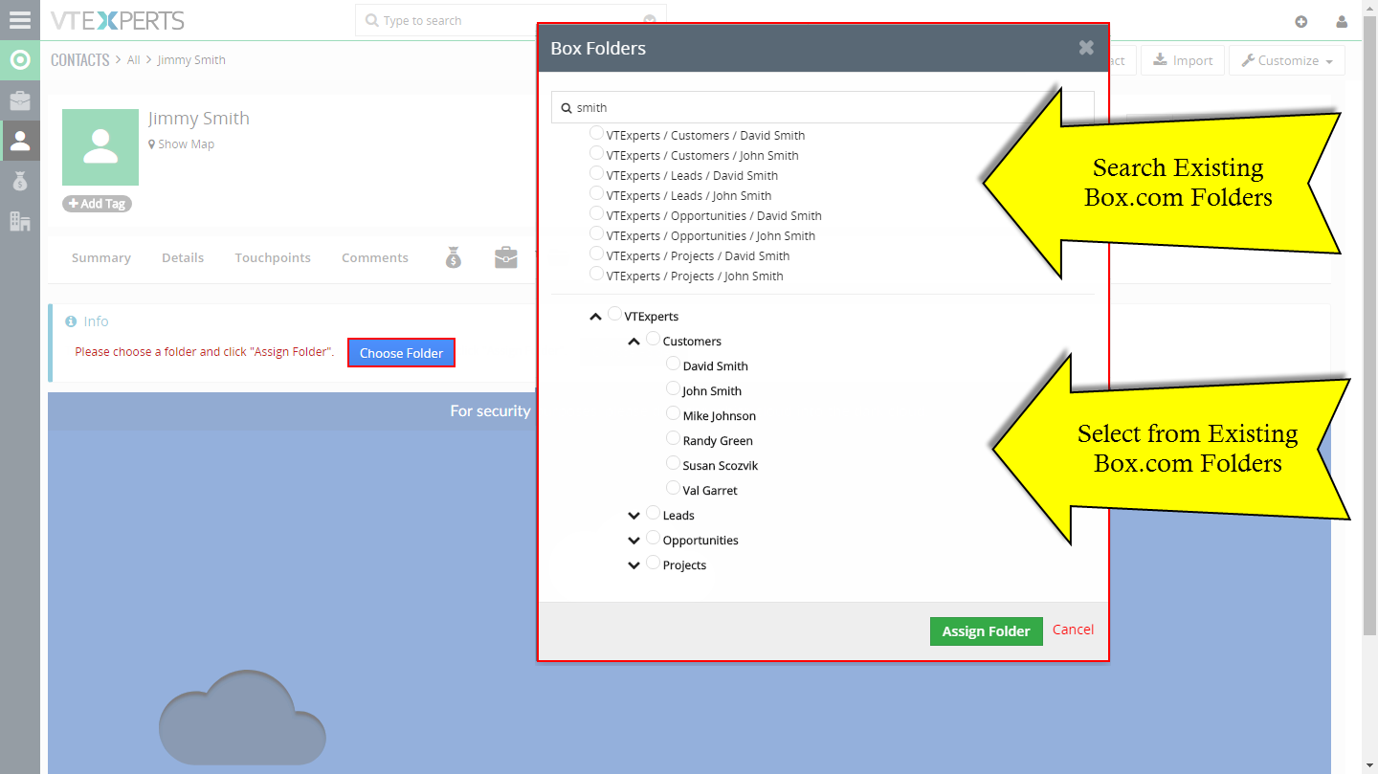Switch to the Touchpoints tab
This screenshot has width=1378, height=774.
[x=273, y=257]
